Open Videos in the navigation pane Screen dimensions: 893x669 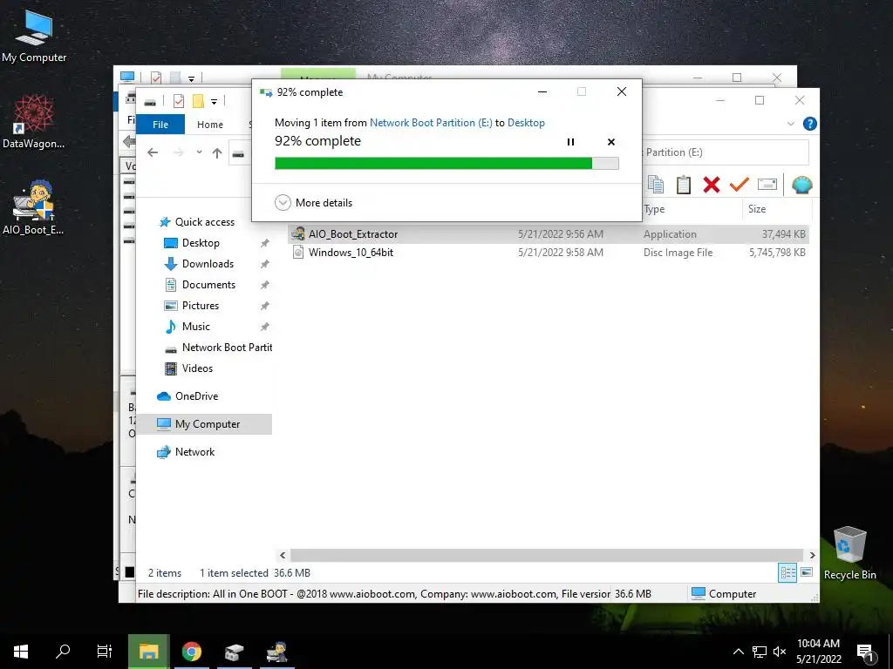[197, 368]
